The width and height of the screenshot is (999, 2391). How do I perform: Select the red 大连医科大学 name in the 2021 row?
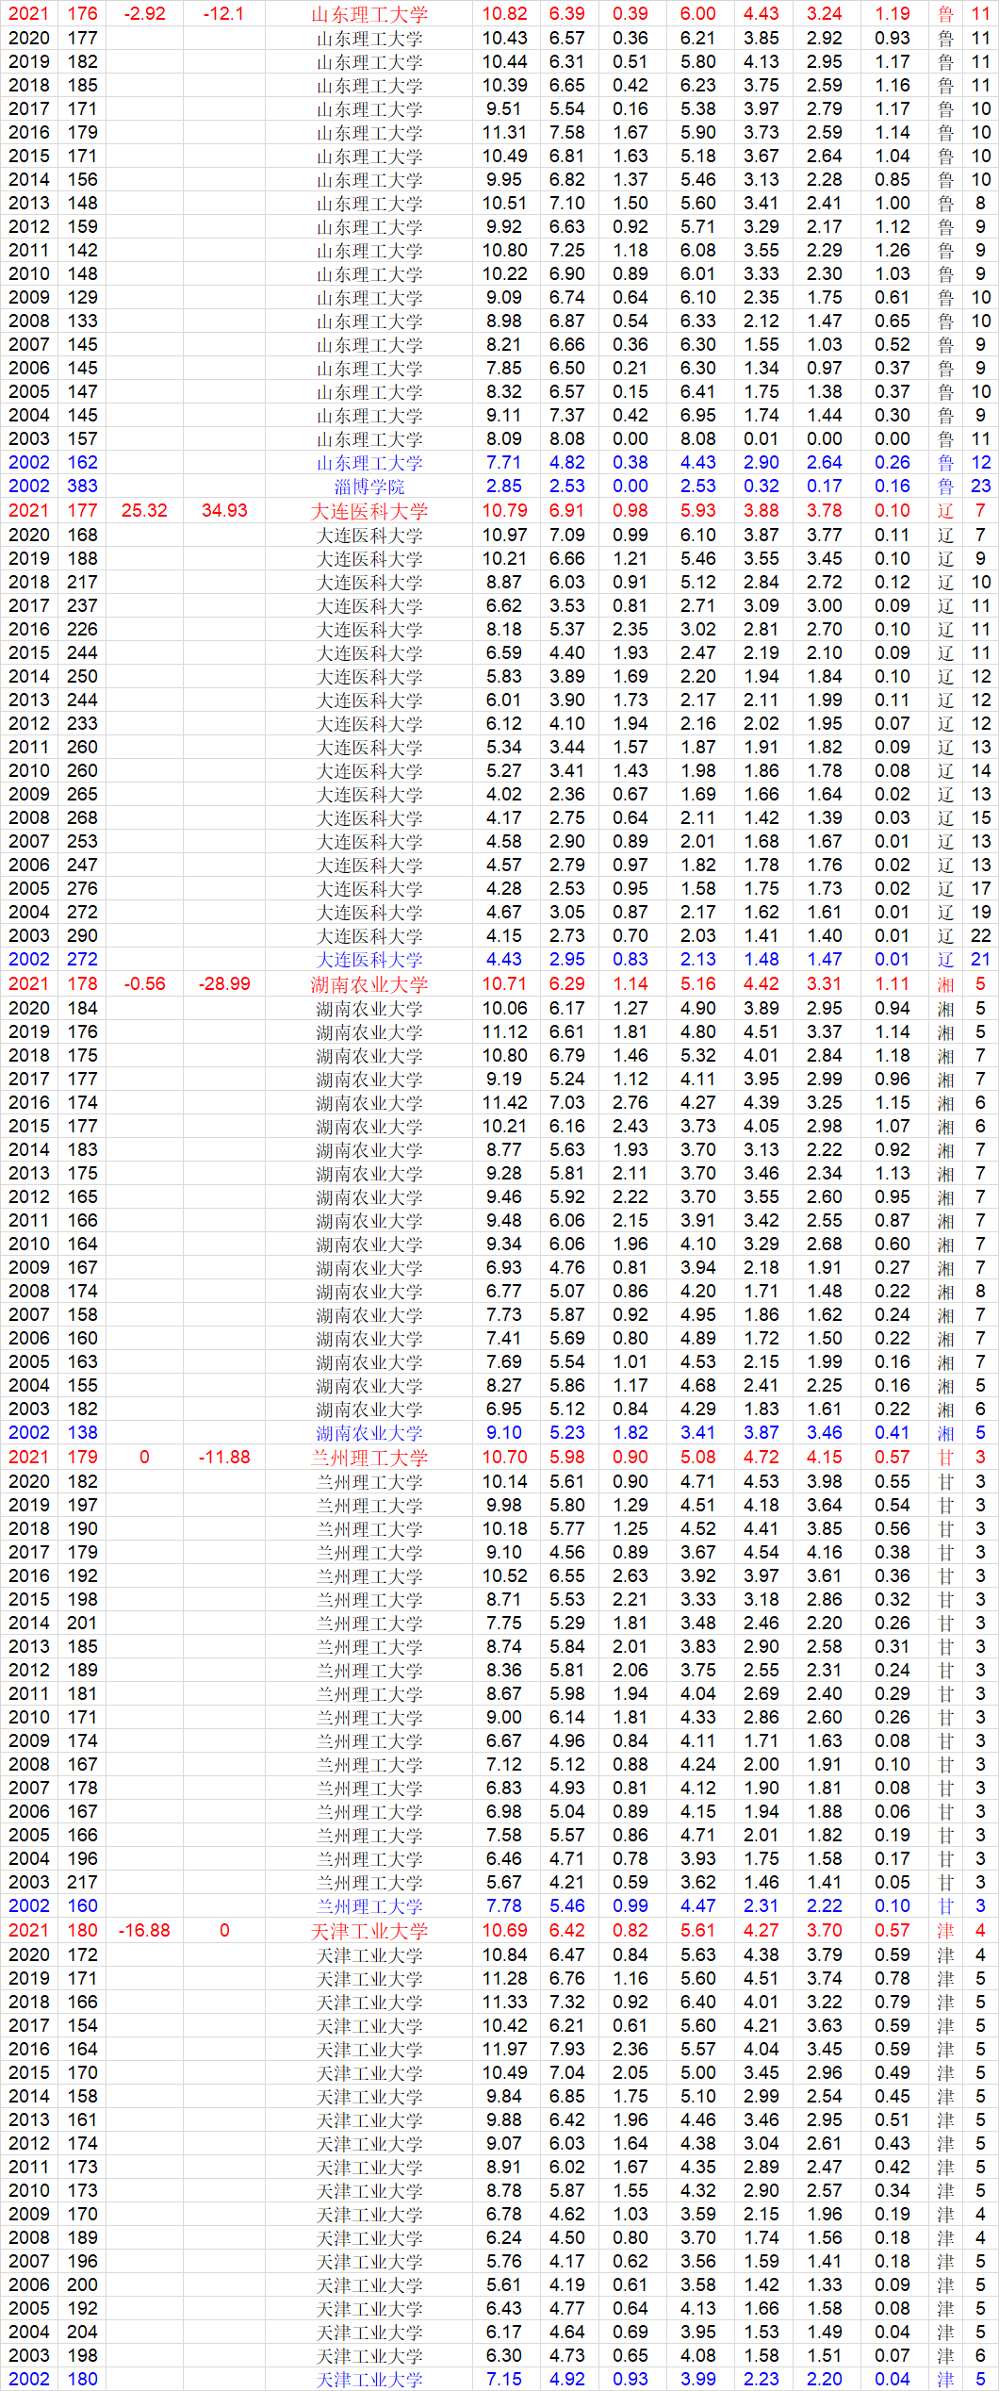(x=369, y=511)
